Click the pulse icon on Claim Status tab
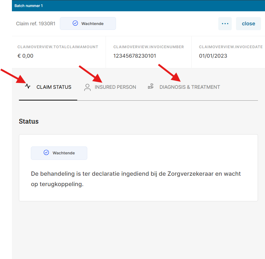This screenshot has height=259, width=265. (x=28, y=86)
